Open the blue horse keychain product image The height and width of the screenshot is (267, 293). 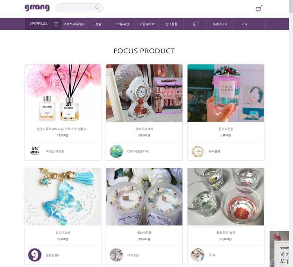63,197
